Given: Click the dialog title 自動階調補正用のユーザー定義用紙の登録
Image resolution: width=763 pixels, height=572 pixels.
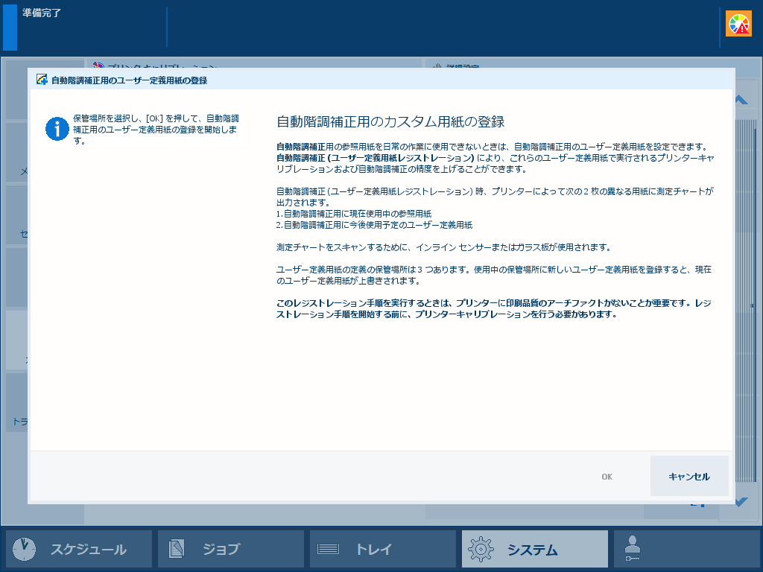Looking at the screenshot, I should click(x=130, y=80).
